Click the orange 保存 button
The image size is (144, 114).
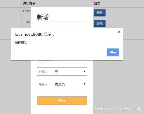coord(62,101)
